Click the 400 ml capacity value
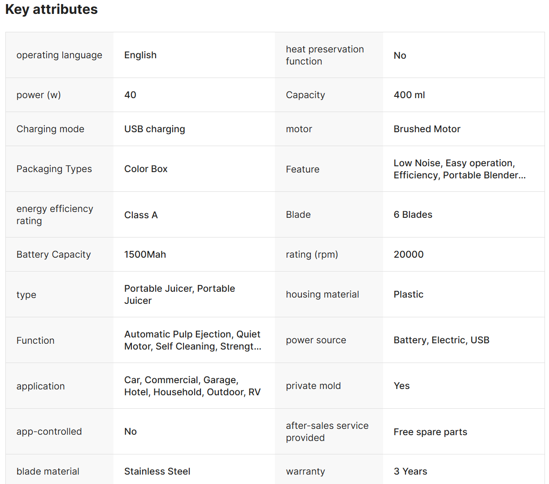 pyautogui.click(x=409, y=95)
